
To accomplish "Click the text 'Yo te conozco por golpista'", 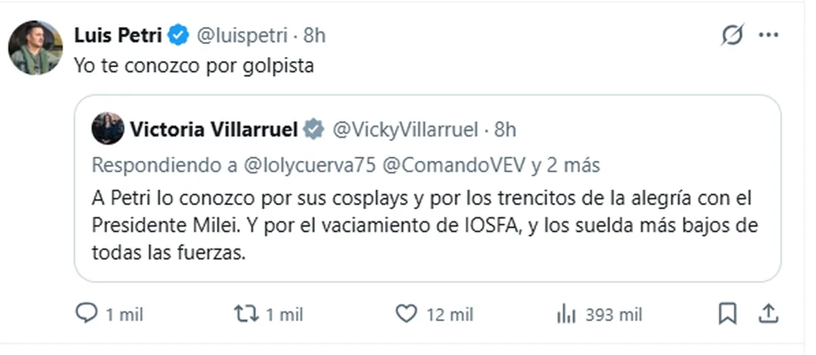I will (194, 67).
